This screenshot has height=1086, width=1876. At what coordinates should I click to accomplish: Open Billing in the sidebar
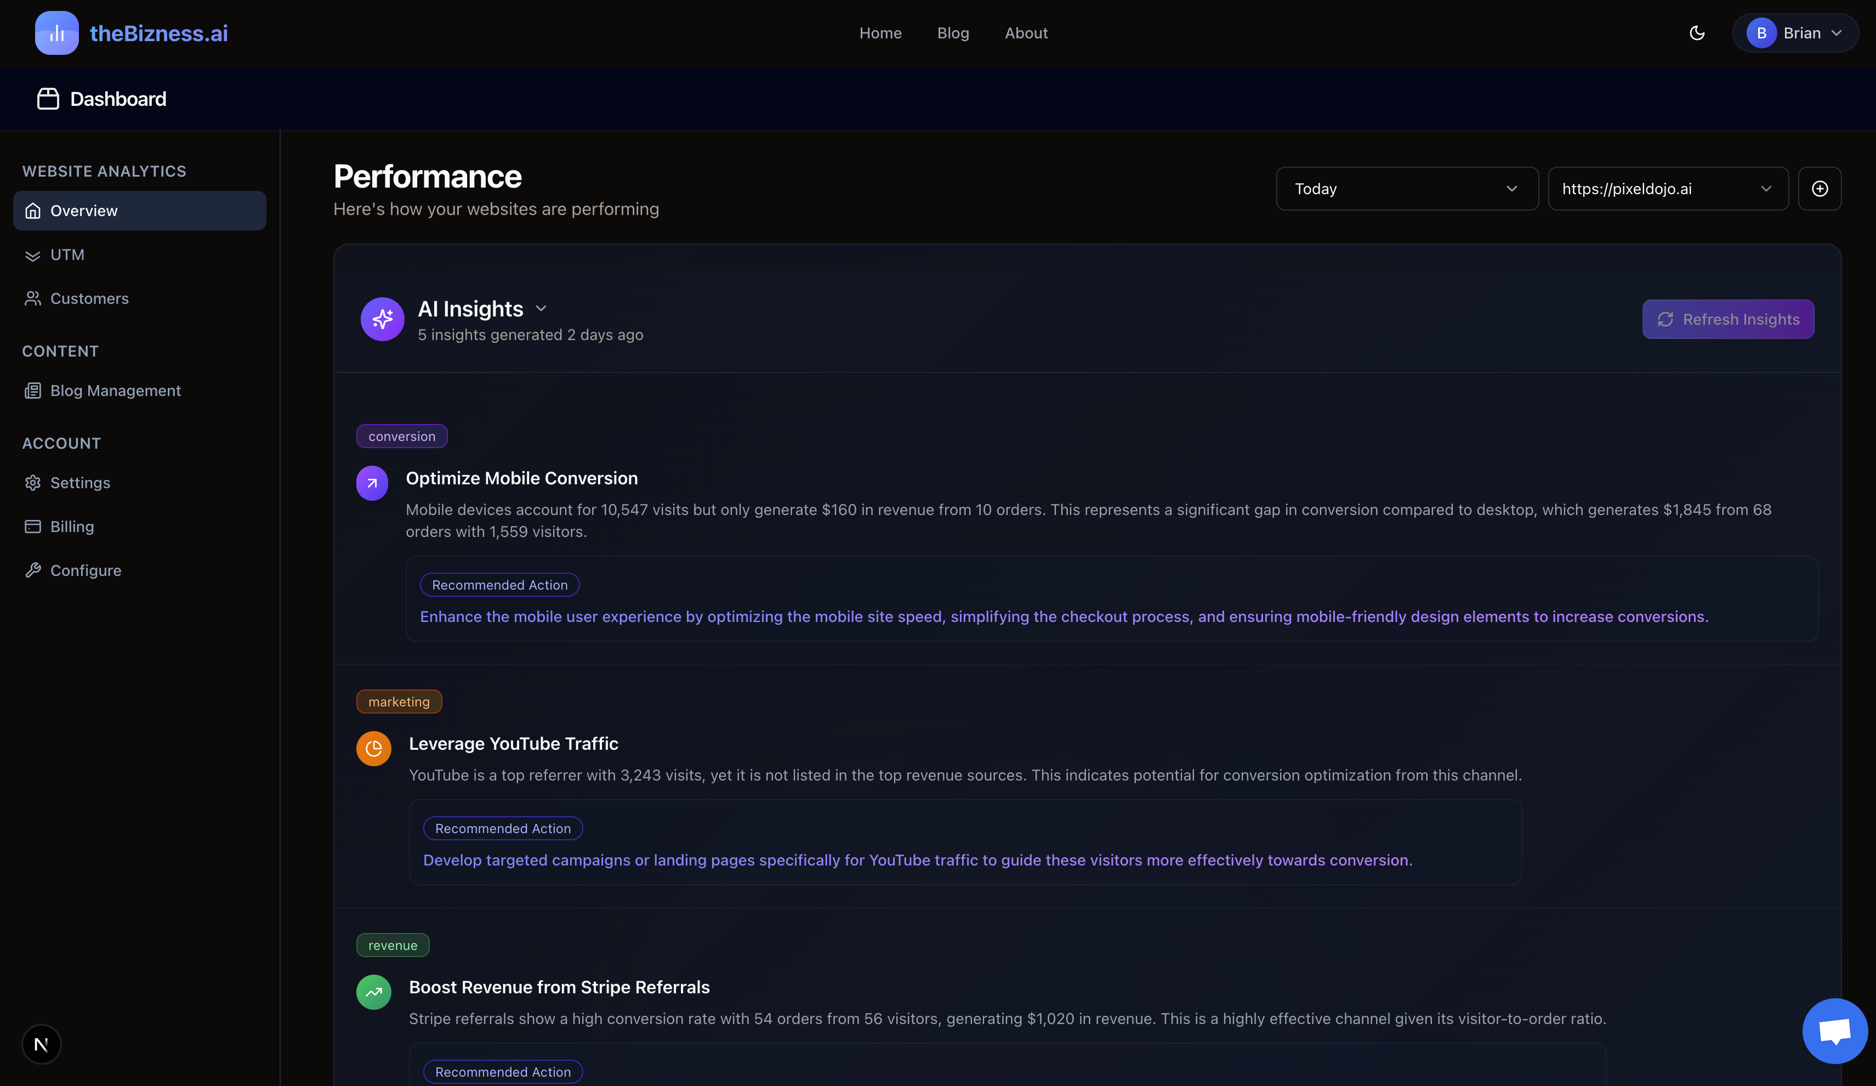click(72, 527)
